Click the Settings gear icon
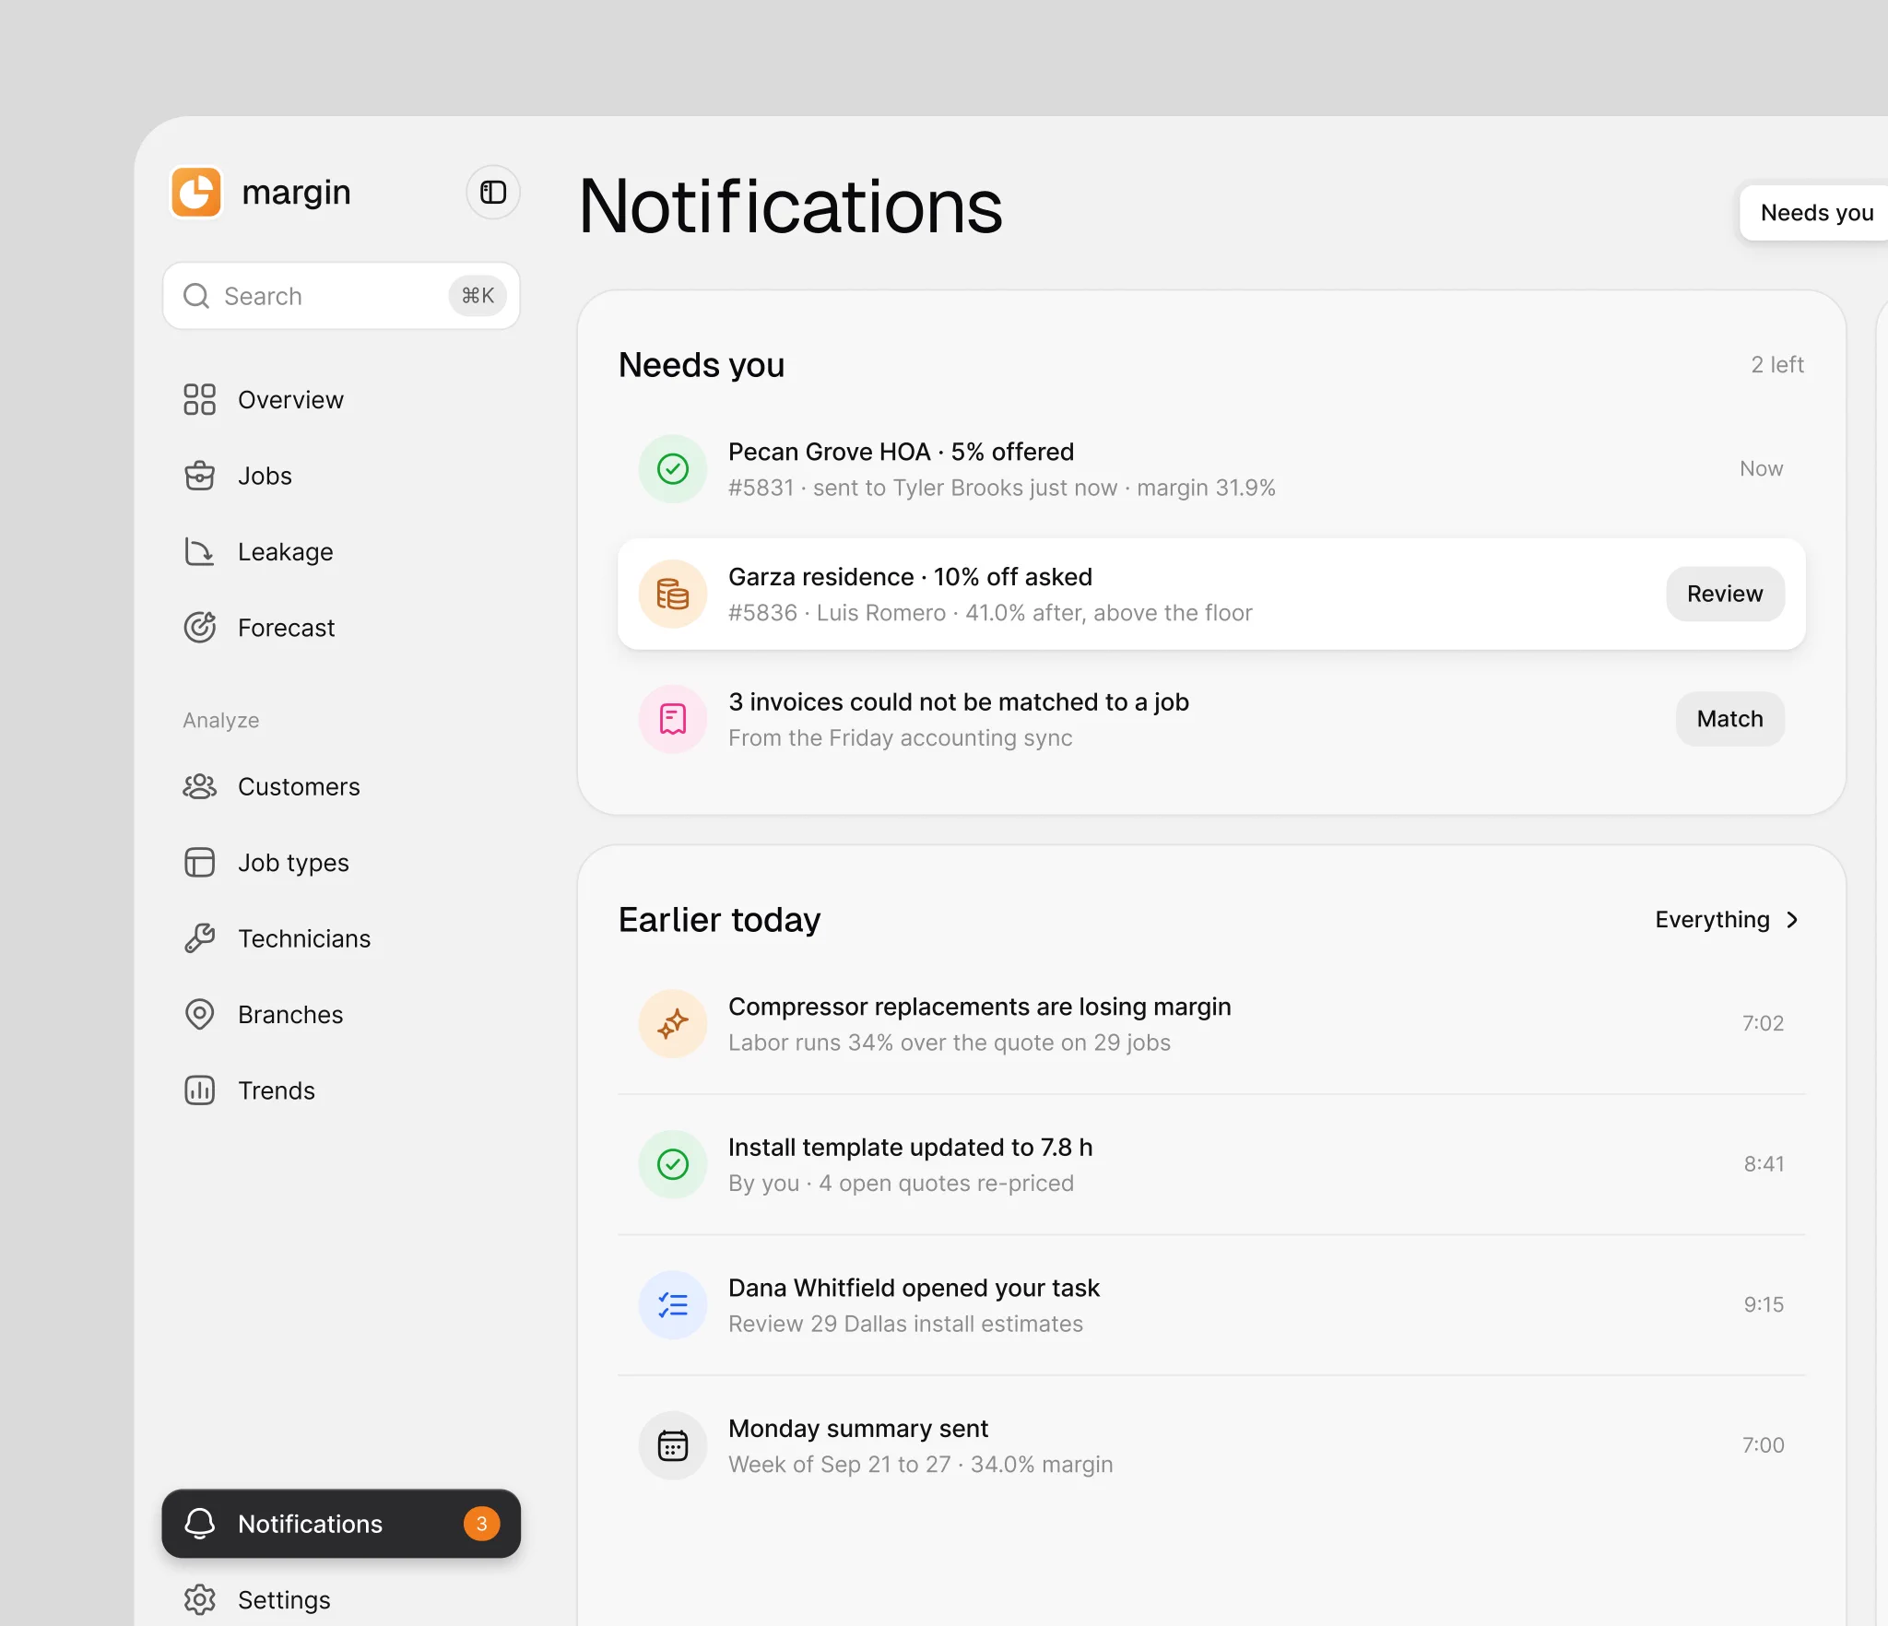This screenshot has width=1888, height=1626. [199, 1600]
